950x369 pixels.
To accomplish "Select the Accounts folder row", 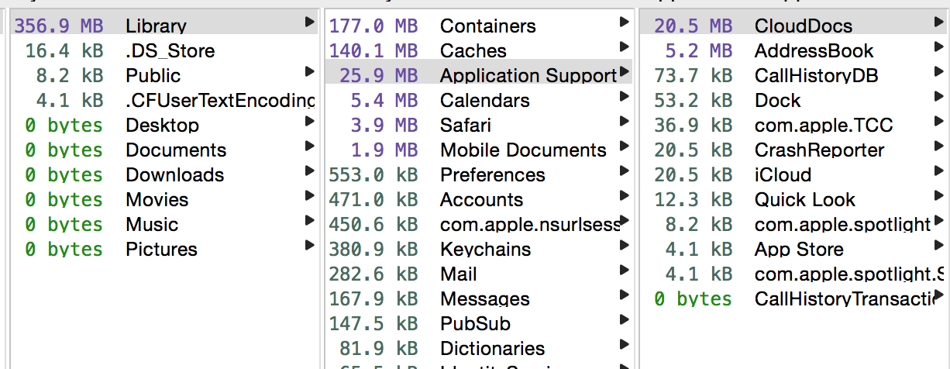I will tap(478, 200).
